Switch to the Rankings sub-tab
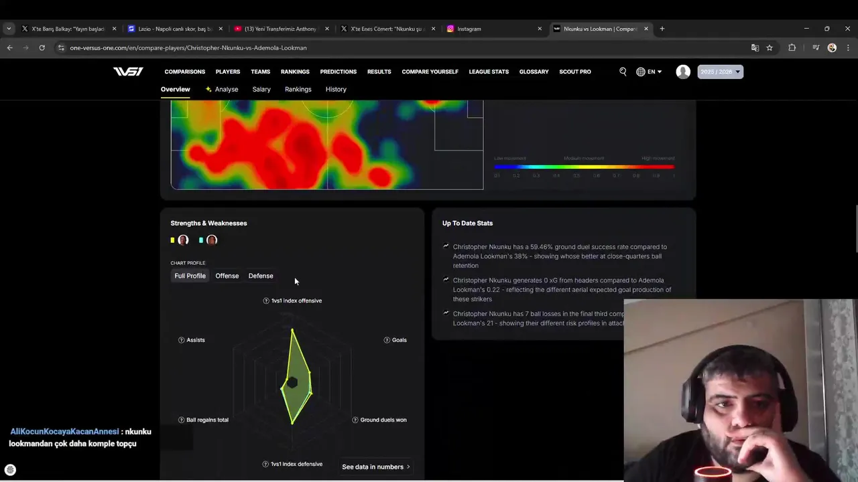The height and width of the screenshot is (482, 858). pos(298,89)
